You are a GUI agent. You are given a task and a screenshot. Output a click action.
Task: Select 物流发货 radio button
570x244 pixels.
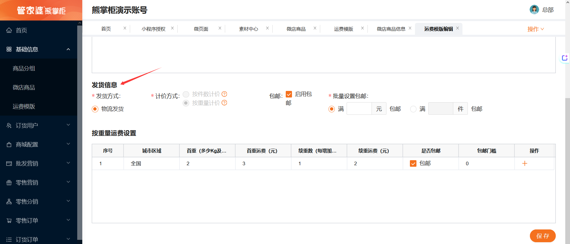click(95, 109)
